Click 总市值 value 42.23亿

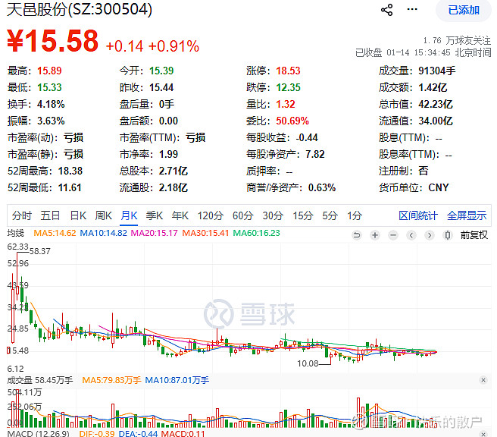[x=435, y=104]
